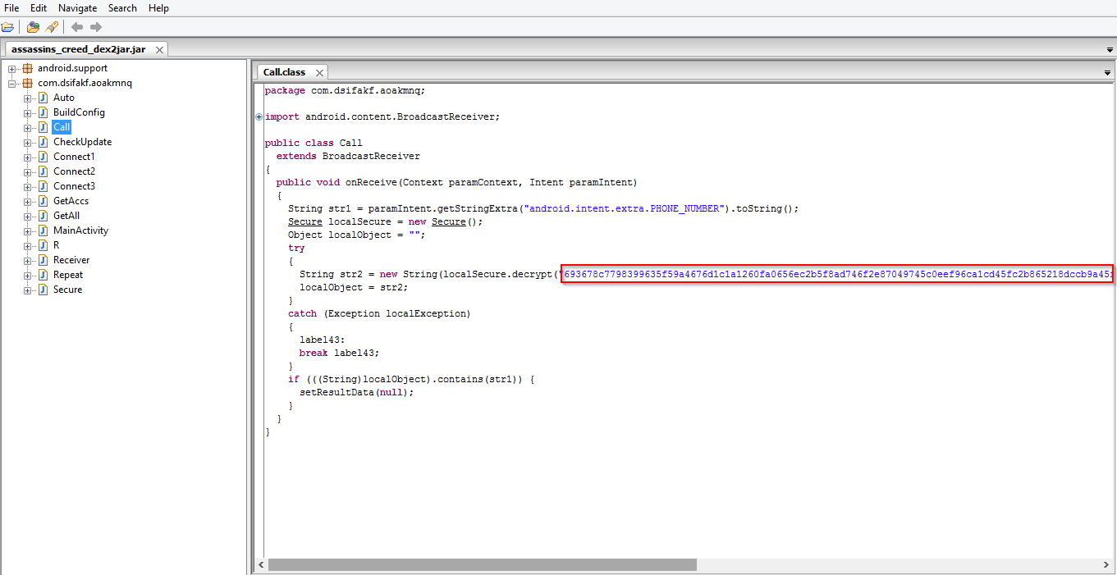
Task: Click the Search toolbar icon
Action: pyautogui.click(x=52, y=27)
